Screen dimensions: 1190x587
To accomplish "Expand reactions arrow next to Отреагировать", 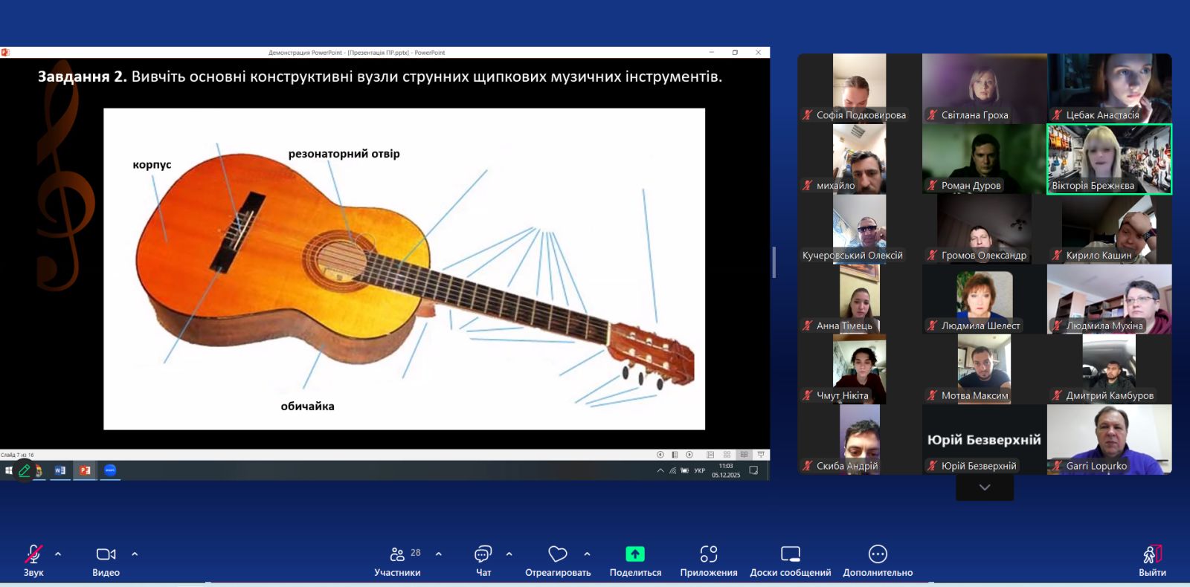I will point(588,554).
